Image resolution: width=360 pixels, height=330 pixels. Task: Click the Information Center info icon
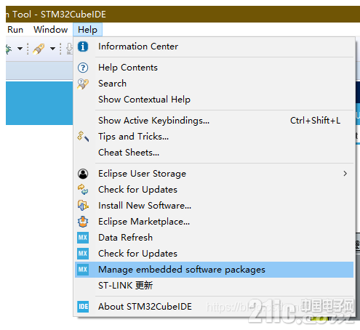[83, 47]
